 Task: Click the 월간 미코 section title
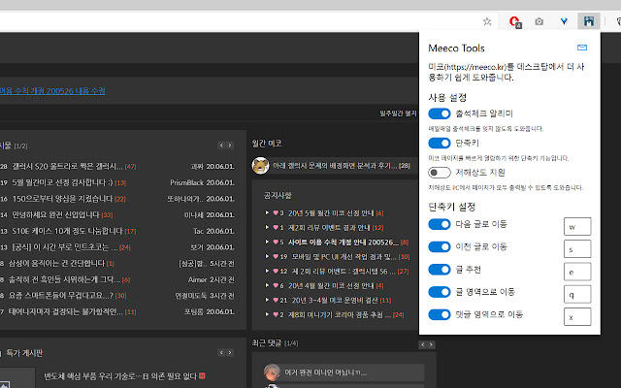click(x=267, y=144)
